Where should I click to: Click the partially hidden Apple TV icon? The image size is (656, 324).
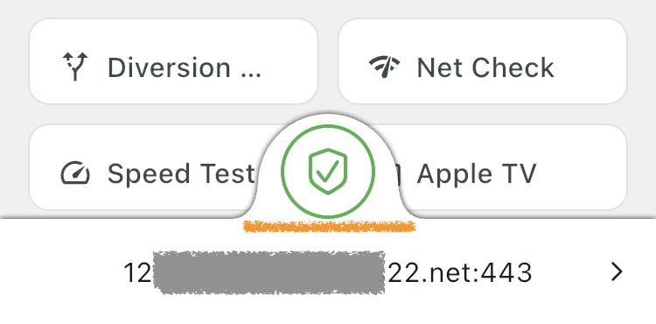coord(396,173)
